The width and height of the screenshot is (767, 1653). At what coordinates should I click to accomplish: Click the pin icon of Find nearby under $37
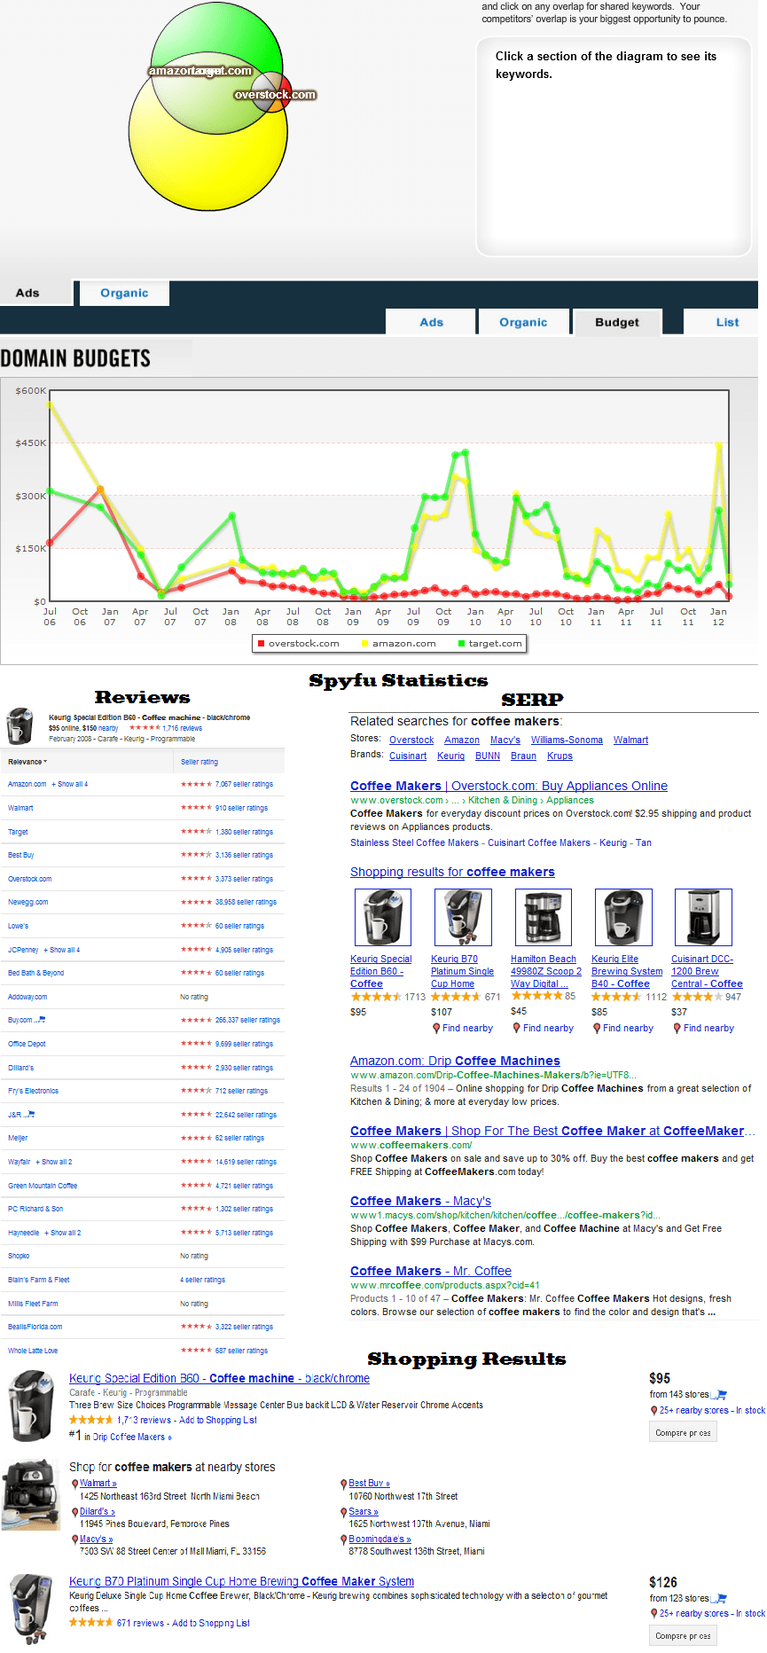coord(677,1029)
